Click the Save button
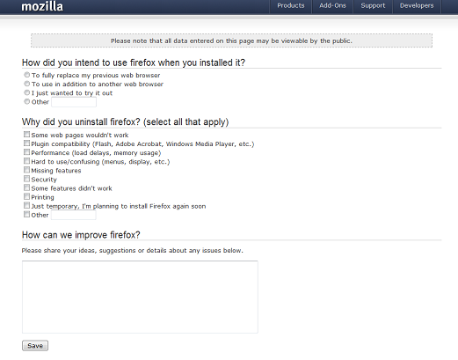458x360 pixels. pyautogui.click(x=35, y=346)
